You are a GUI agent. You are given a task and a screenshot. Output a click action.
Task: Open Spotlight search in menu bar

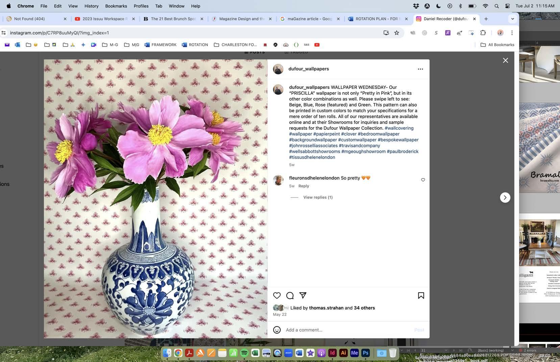tap(496, 6)
